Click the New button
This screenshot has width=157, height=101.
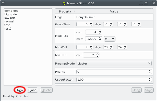[20, 90]
